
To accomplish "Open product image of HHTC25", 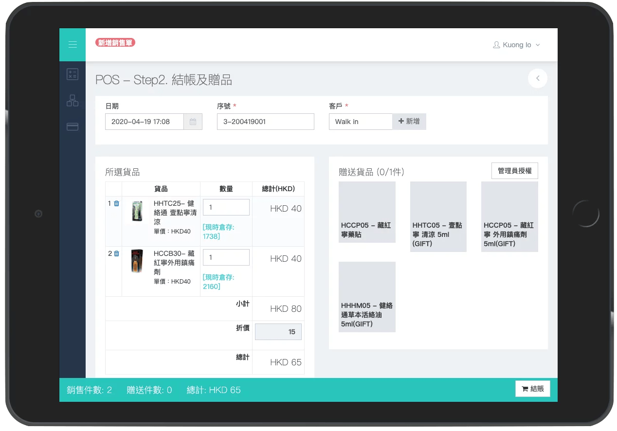I will click(x=137, y=212).
